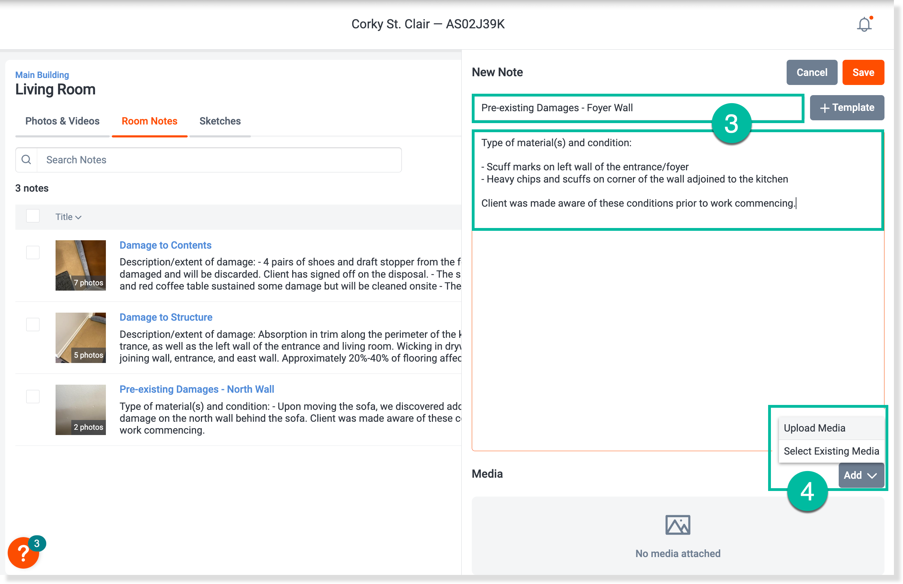Open the 2 photos thumbnail
903x584 pixels.
tap(80, 409)
